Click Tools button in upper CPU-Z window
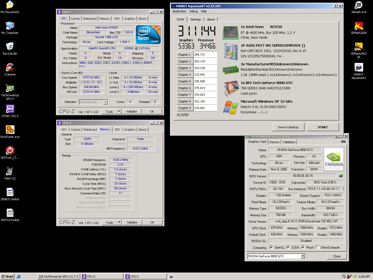Viewport: 373px width, 280px height. pos(109,111)
